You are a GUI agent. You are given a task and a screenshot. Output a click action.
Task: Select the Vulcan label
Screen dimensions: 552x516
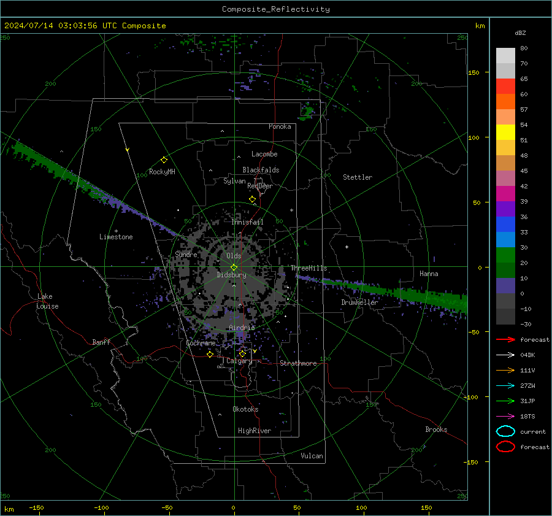pyautogui.click(x=312, y=456)
